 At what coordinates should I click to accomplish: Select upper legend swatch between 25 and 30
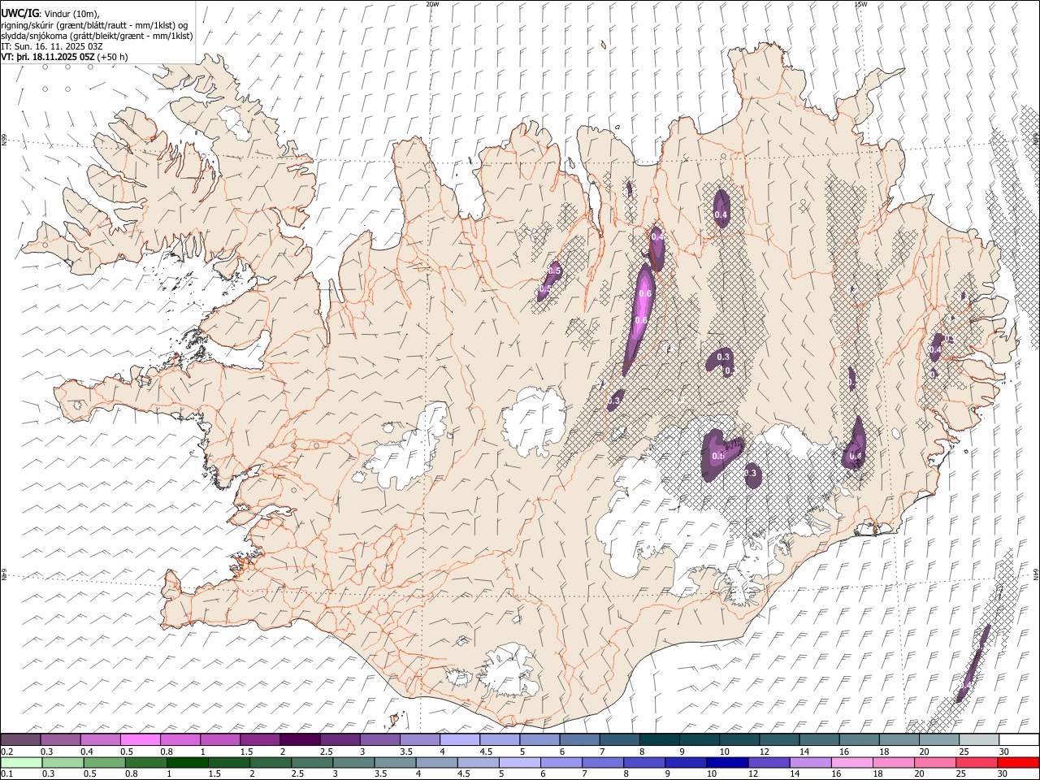(x=978, y=739)
